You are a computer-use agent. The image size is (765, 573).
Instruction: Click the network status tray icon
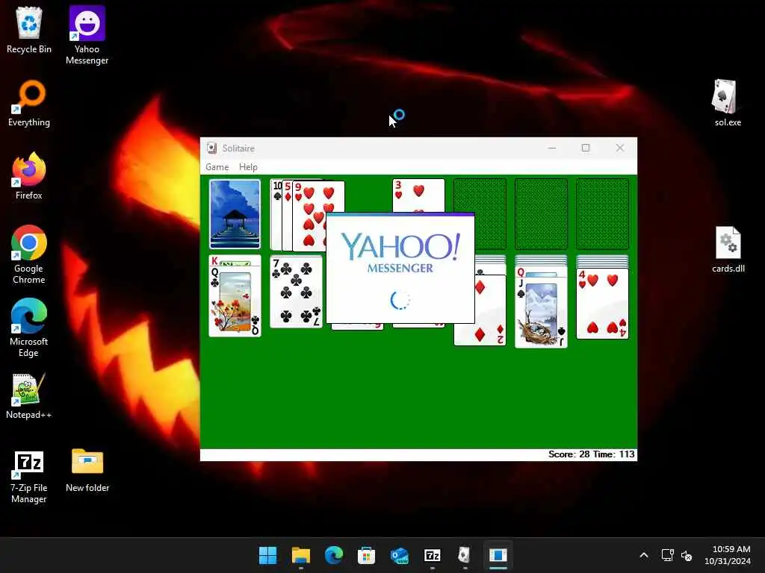(667, 555)
